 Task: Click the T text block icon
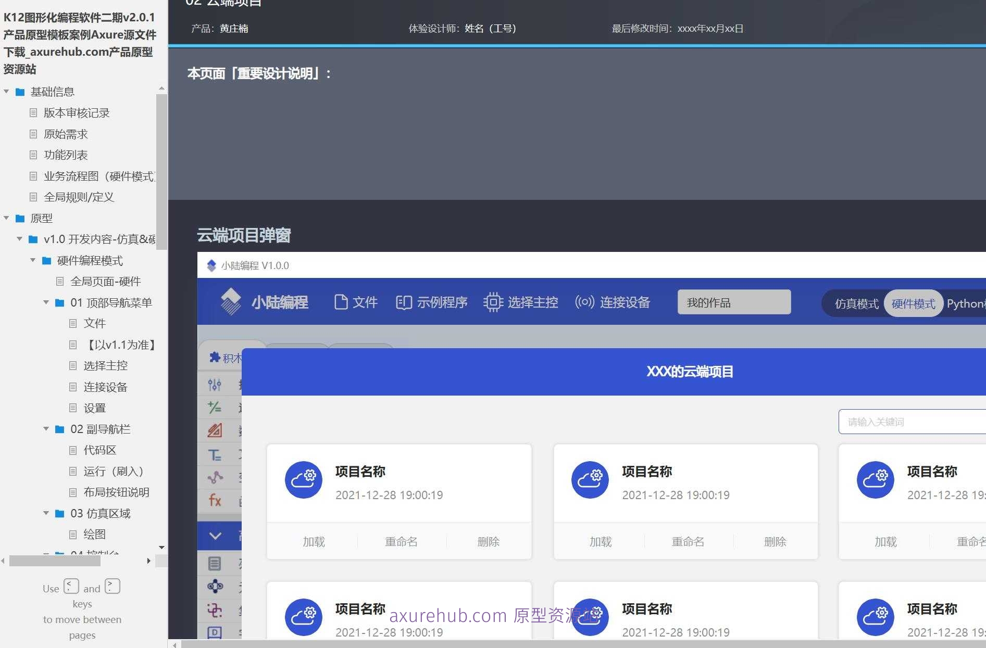[215, 454]
